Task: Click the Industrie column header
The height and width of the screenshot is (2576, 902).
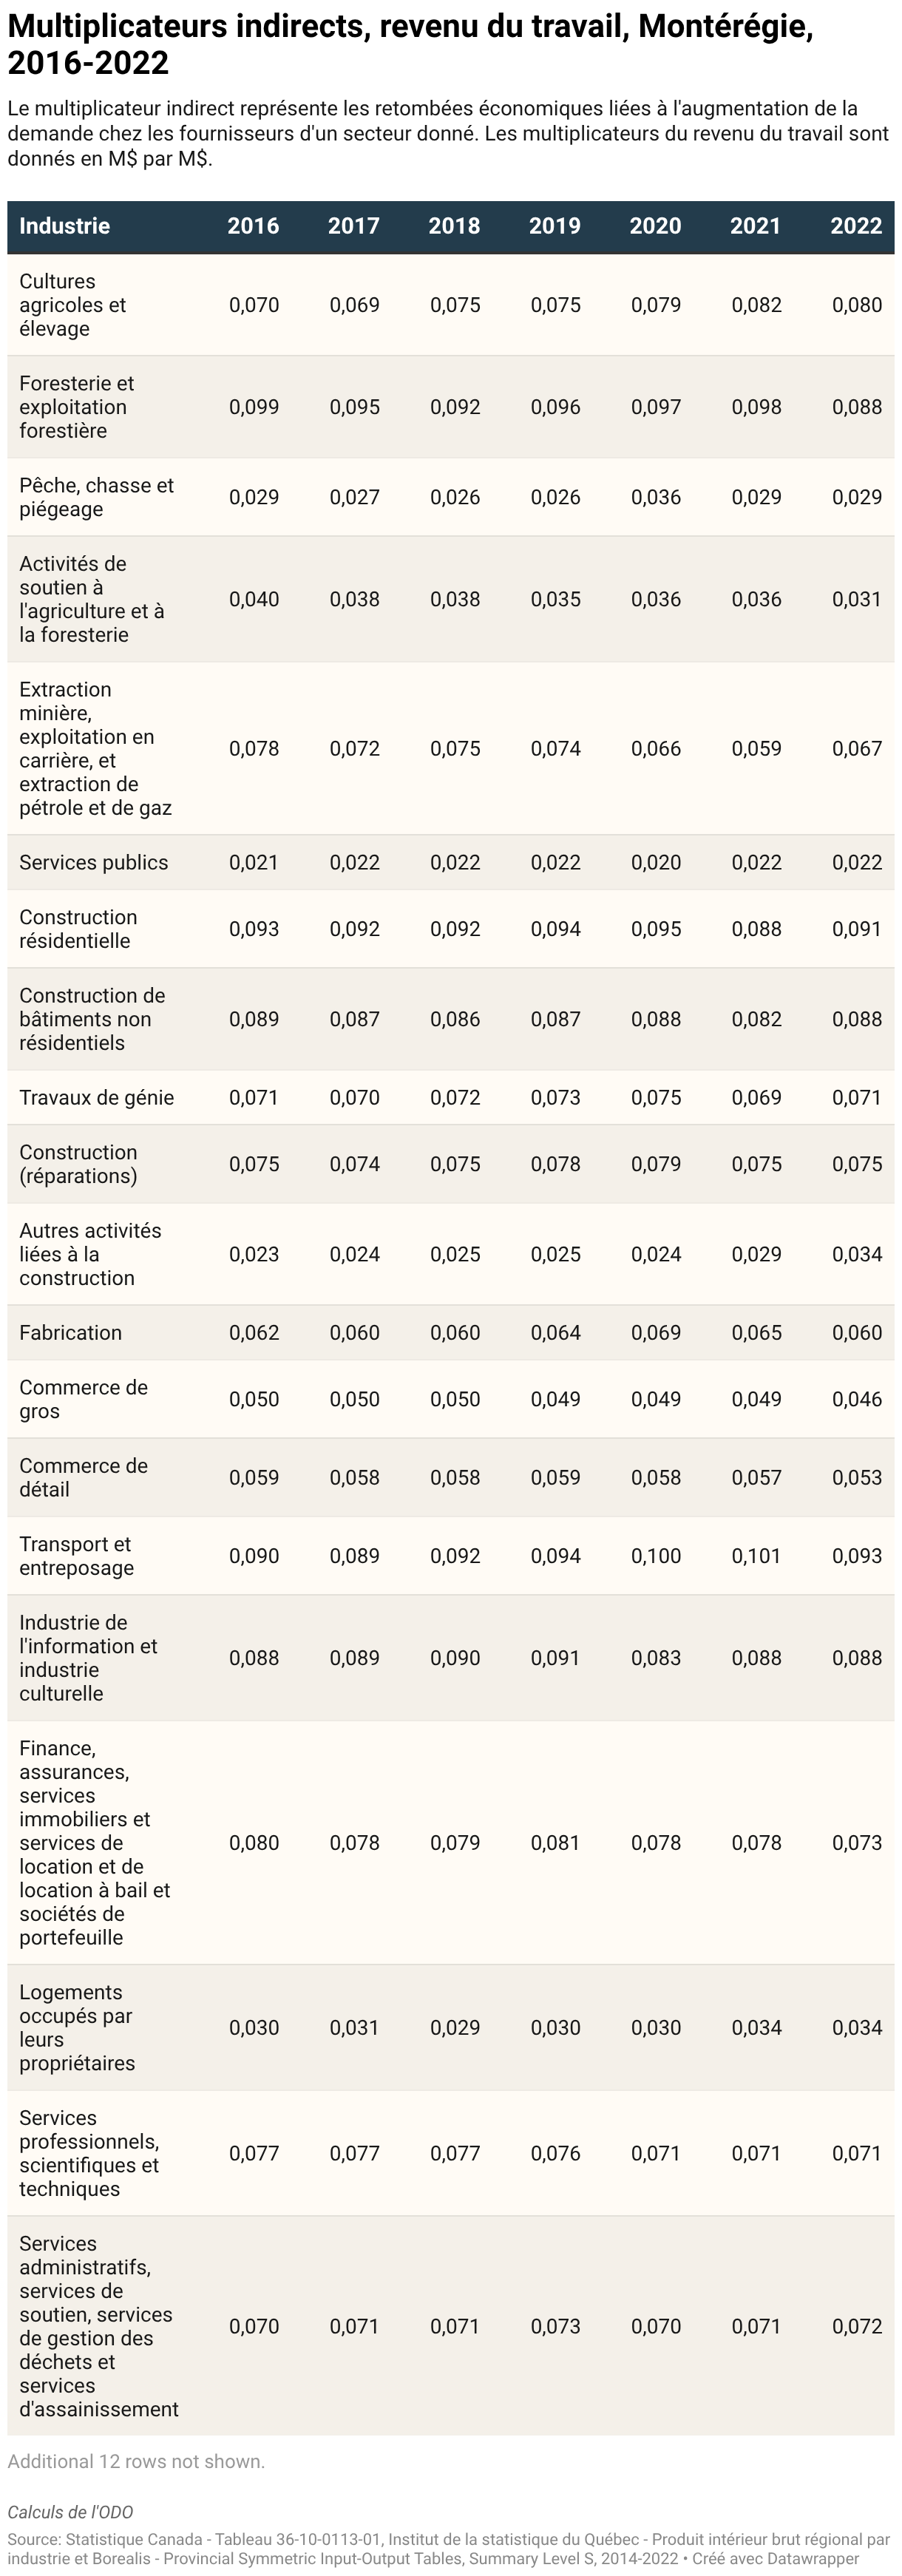Action: [x=65, y=226]
